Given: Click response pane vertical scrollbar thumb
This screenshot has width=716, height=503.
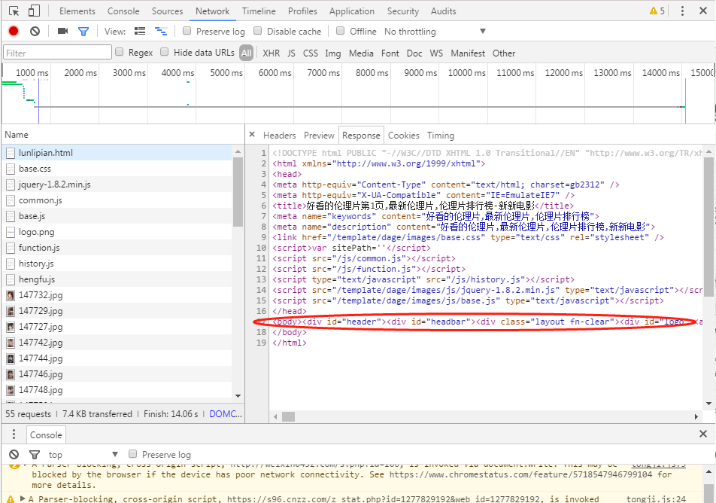Looking at the screenshot, I should pyautogui.click(x=708, y=227).
